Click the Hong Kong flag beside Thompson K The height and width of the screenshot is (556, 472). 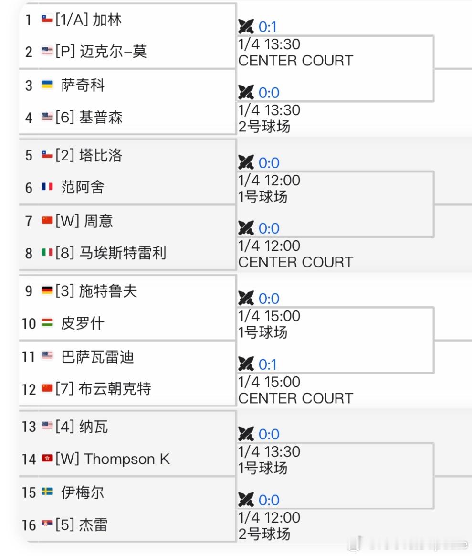pyautogui.click(x=46, y=459)
